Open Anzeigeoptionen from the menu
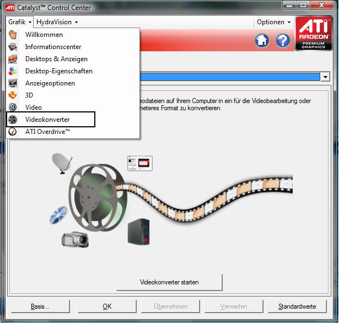Image resolution: width=339 pixels, height=323 pixels. [x=73, y=83]
